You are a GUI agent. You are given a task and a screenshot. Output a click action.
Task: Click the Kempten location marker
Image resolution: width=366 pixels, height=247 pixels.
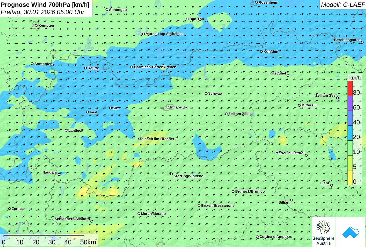click(x=36, y=25)
